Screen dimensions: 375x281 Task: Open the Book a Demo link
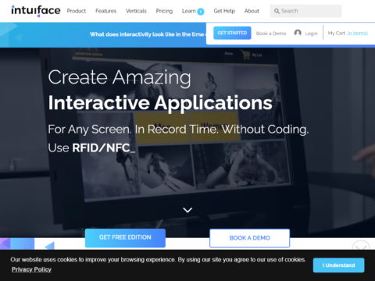click(x=271, y=34)
